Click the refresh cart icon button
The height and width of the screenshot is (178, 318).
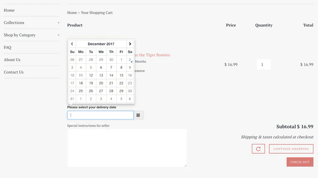(x=258, y=149)
